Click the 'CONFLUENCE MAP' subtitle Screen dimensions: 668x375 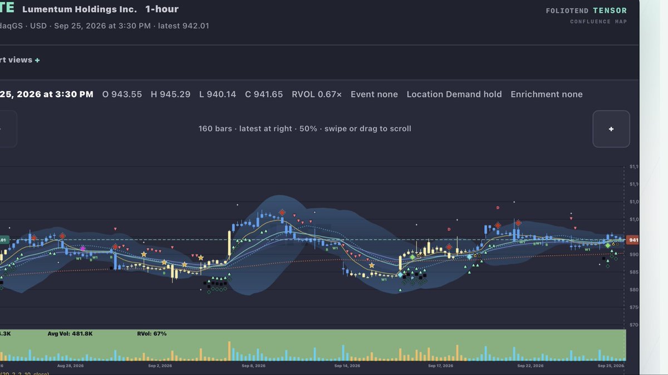(598, 22)
